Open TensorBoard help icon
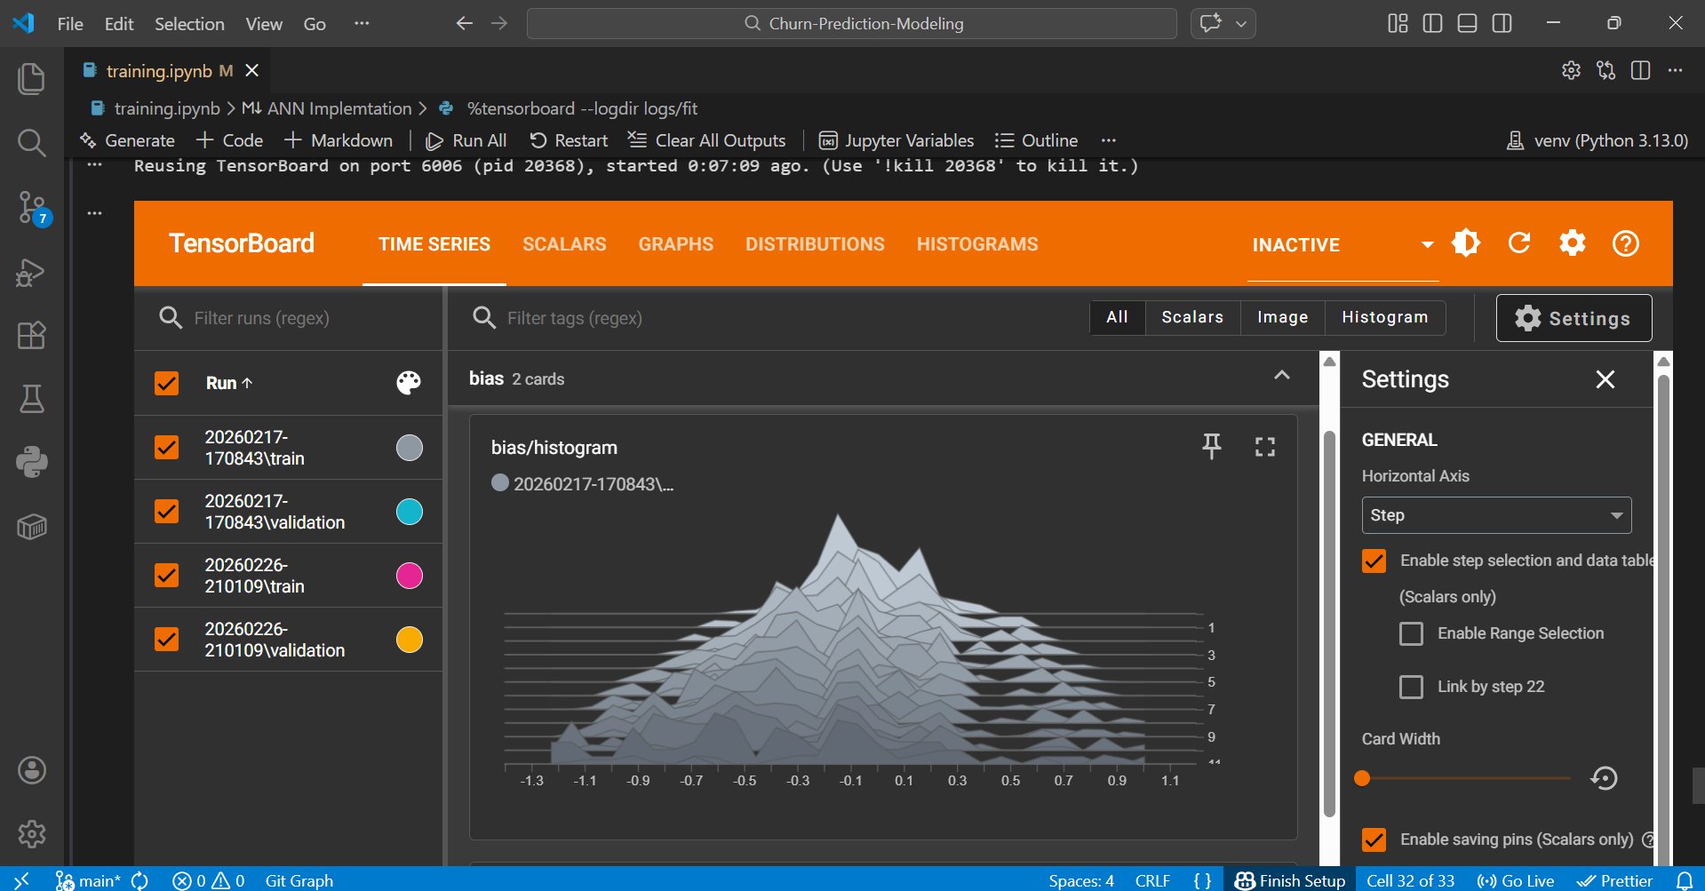1705x891 pixels. [1625, 243]
